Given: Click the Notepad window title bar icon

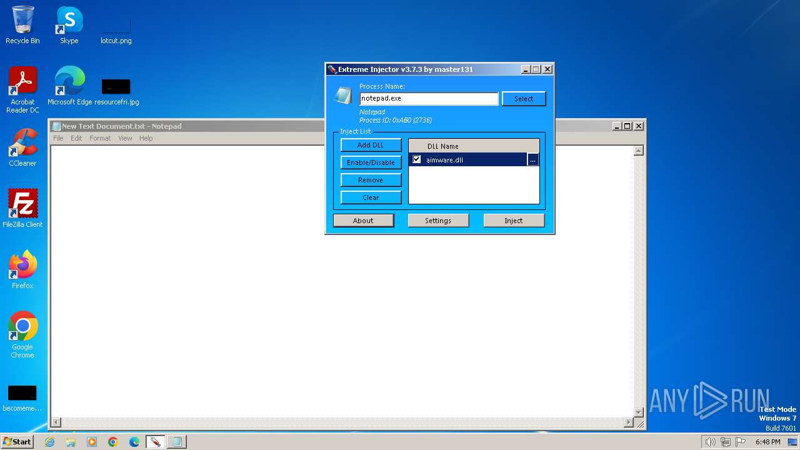Looking at the screenshot, I should pyautogui.click(x=56, y=126).
